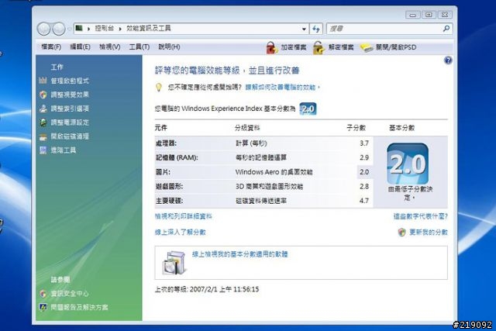
Task: Open the 檔案(F) menu
Action: [x=51, y=47]
